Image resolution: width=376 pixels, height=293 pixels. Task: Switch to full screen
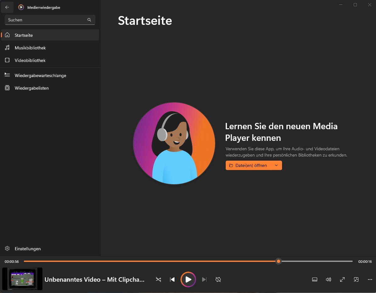click(x=342, y=279)
